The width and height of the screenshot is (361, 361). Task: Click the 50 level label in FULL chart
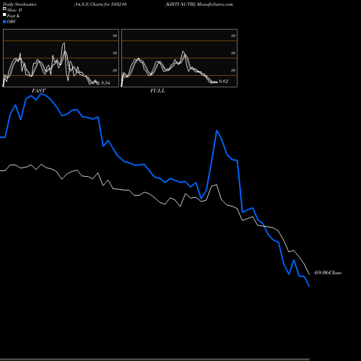click(x=233, y=53)
